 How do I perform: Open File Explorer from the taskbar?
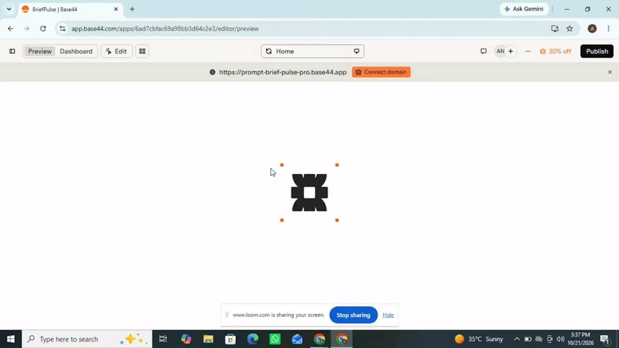[208, 339]
